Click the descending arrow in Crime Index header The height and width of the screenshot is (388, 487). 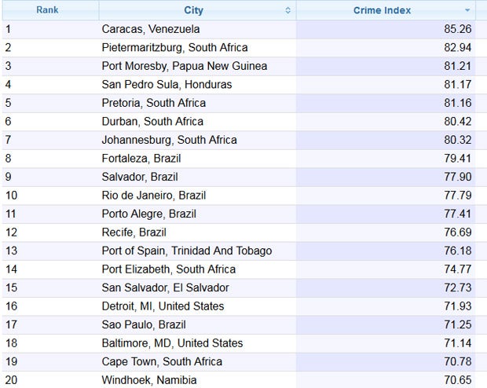point(468,10)
